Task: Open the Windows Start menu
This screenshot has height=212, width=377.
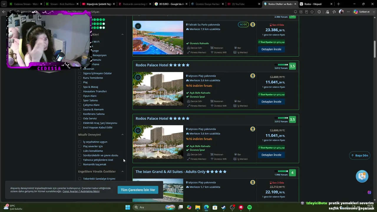Action: point(128,207)
